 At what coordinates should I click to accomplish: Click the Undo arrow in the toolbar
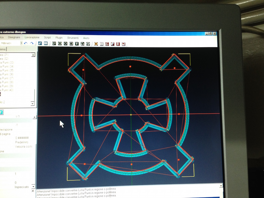click(26, 43)
